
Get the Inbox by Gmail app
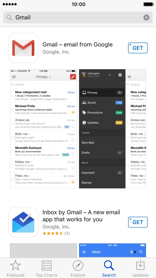coord(138,222)
